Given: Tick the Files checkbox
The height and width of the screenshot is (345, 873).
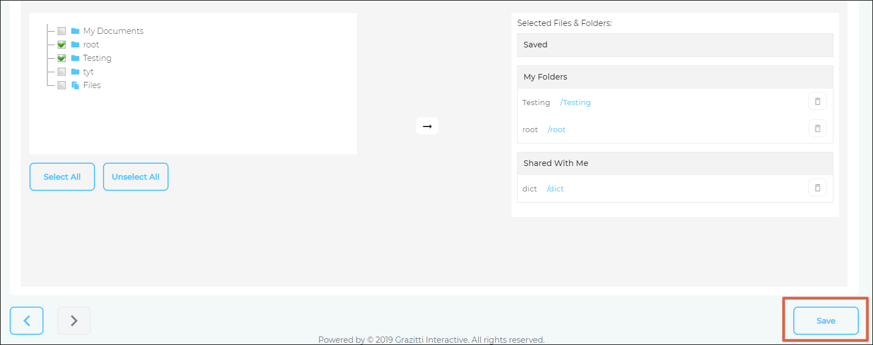Looking at the screenshot, I should pyautogui.click(x=62, y=85).
